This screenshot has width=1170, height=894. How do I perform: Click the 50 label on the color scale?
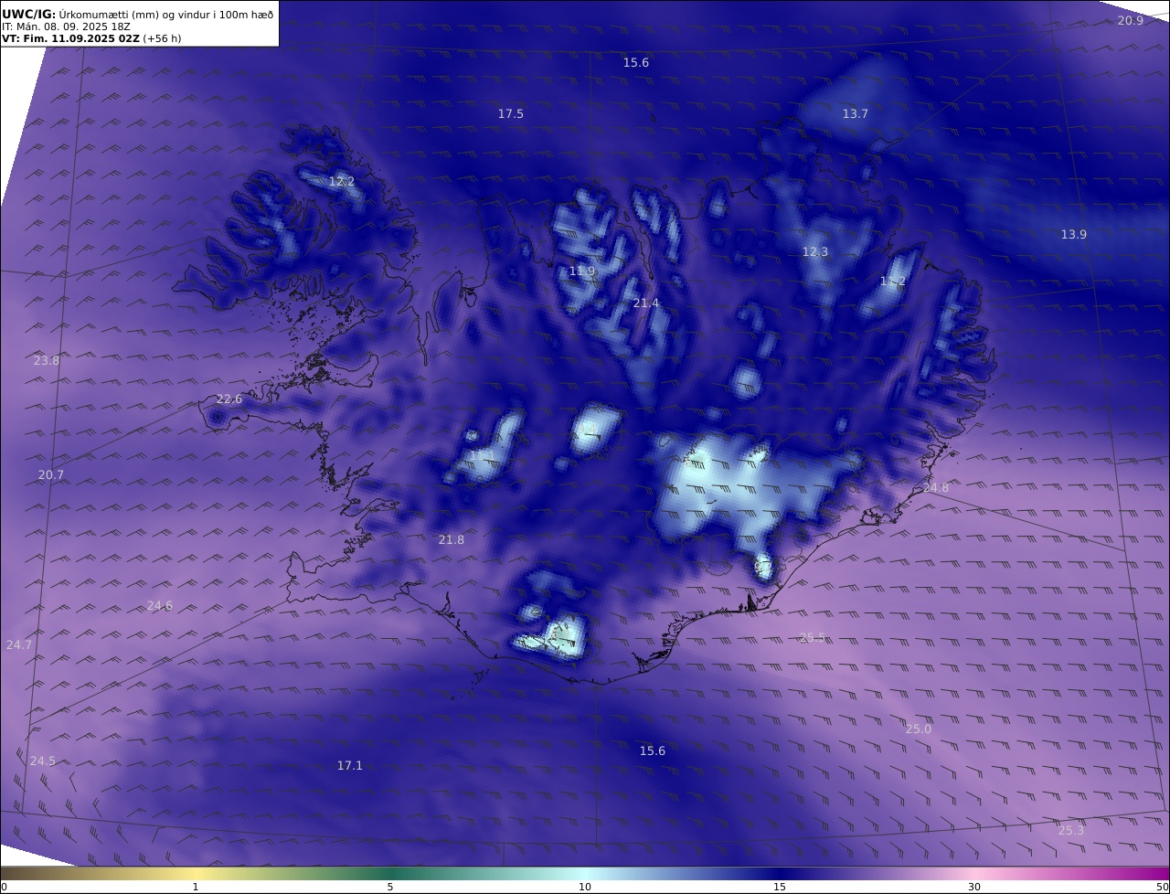[1162, 887]
